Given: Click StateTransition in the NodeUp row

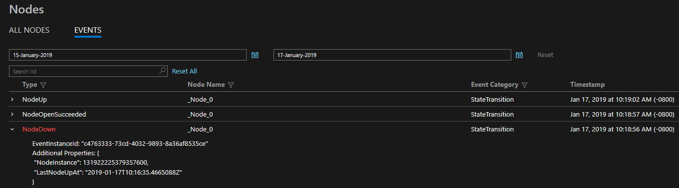Looking at the screenshot, I should pyautogui.click(x=492, y=100).
